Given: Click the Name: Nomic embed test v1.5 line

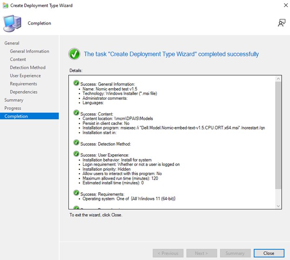Looking at the screenshot, I should 110,89.
